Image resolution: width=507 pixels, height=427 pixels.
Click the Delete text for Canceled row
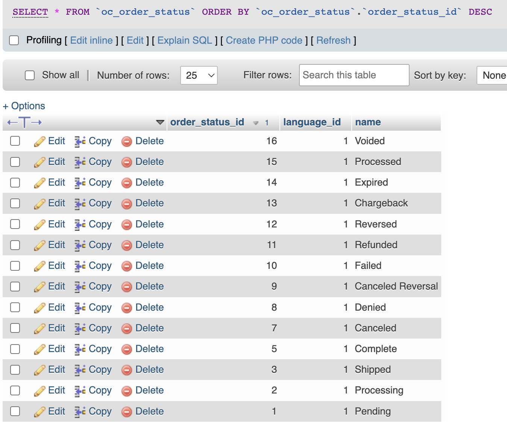pyautogui.click(x=150, y=328)
